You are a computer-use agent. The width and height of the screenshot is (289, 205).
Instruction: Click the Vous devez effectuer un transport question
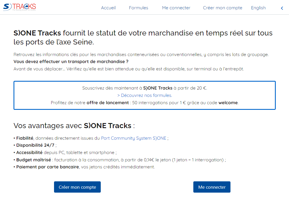point(71,61)
